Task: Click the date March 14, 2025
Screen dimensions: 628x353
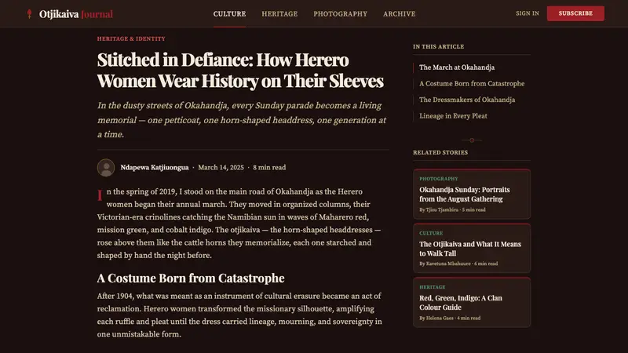Action: (221, 167)
